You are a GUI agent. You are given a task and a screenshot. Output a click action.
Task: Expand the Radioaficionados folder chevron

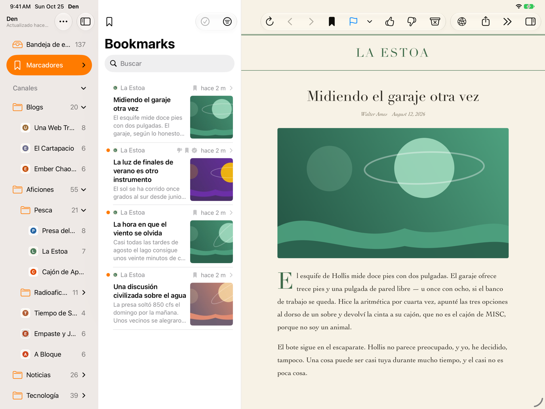(x=84, y=292)
